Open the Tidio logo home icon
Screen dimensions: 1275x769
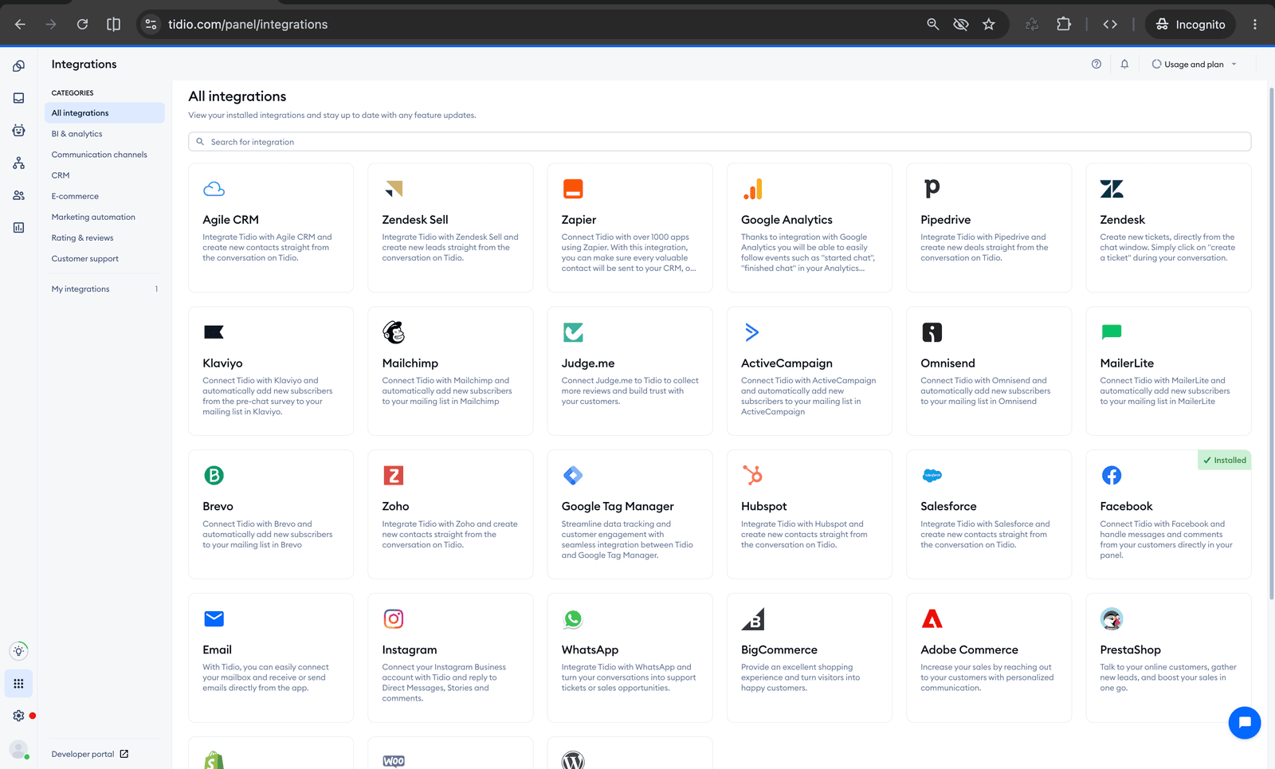(18, 66)
